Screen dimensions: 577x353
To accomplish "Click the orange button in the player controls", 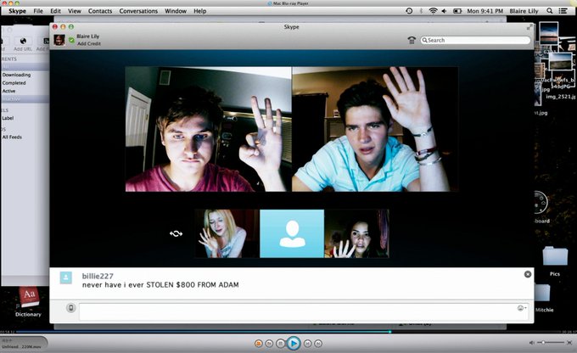I will pyautogui.click(x=259, y=344).
